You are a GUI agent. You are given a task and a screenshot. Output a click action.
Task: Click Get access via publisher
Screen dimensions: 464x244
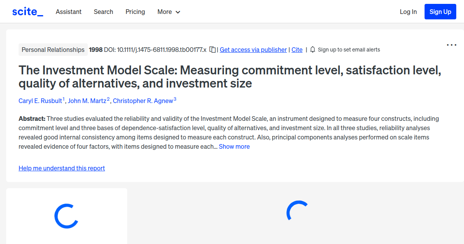[x=253, y=50]
